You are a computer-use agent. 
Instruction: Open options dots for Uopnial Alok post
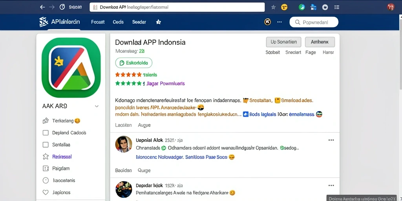[x=331, y=140]
